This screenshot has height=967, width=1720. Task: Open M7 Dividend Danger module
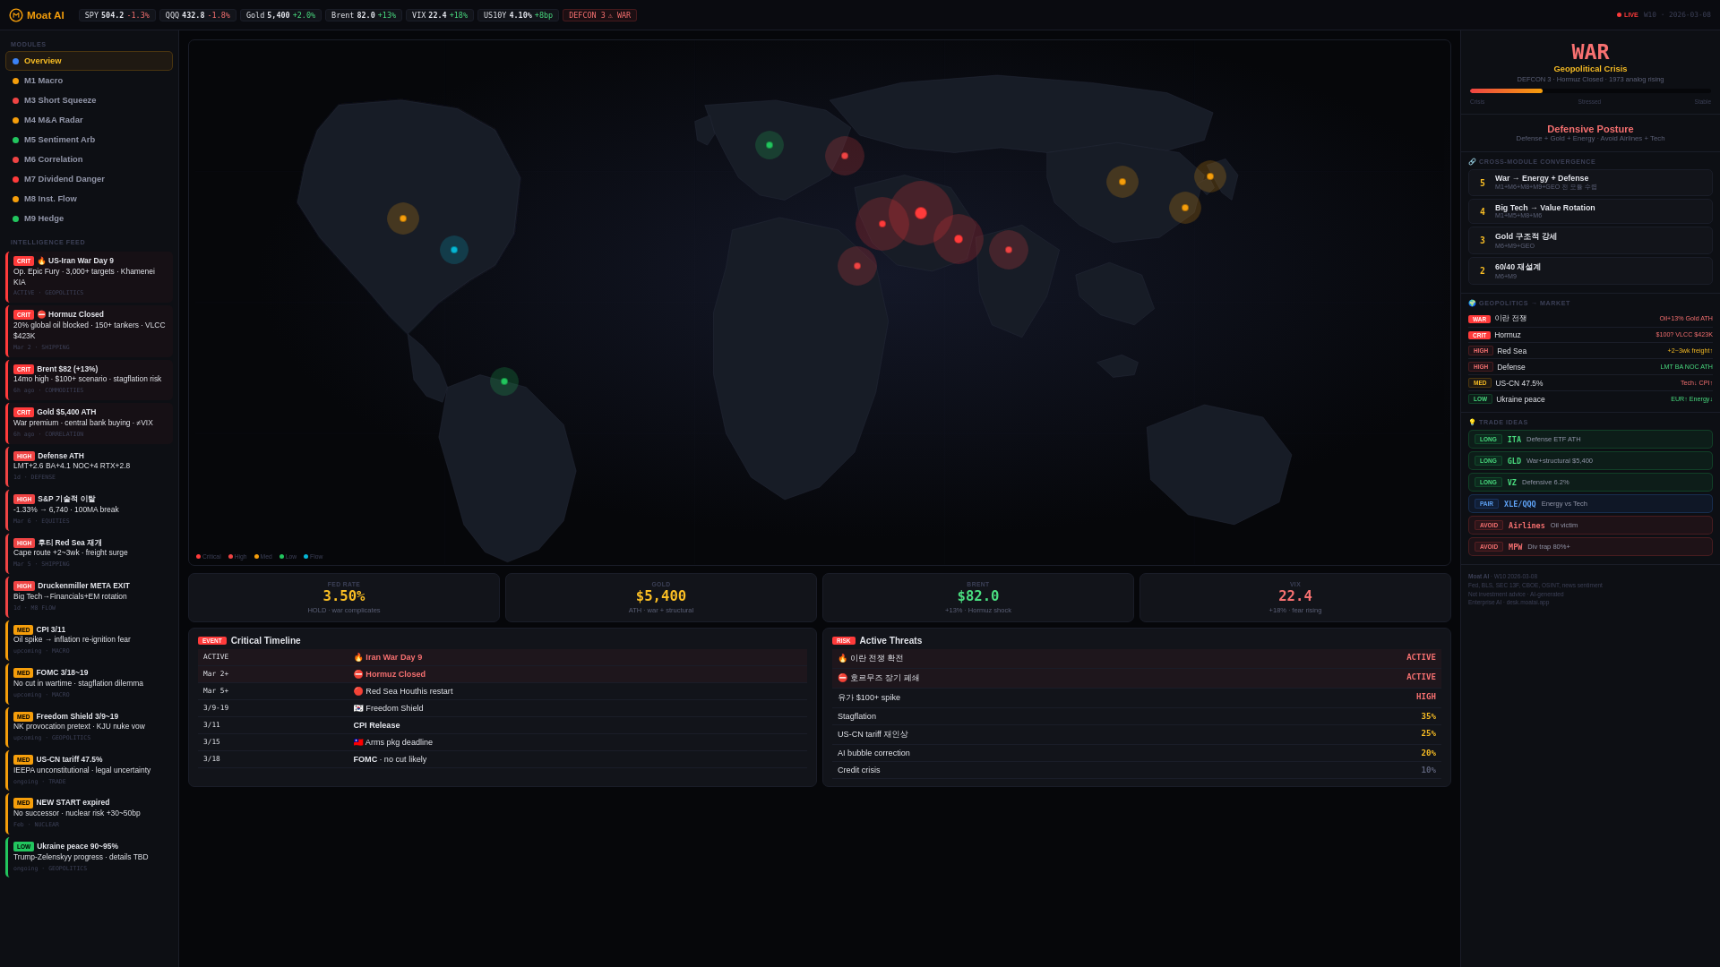89,179
